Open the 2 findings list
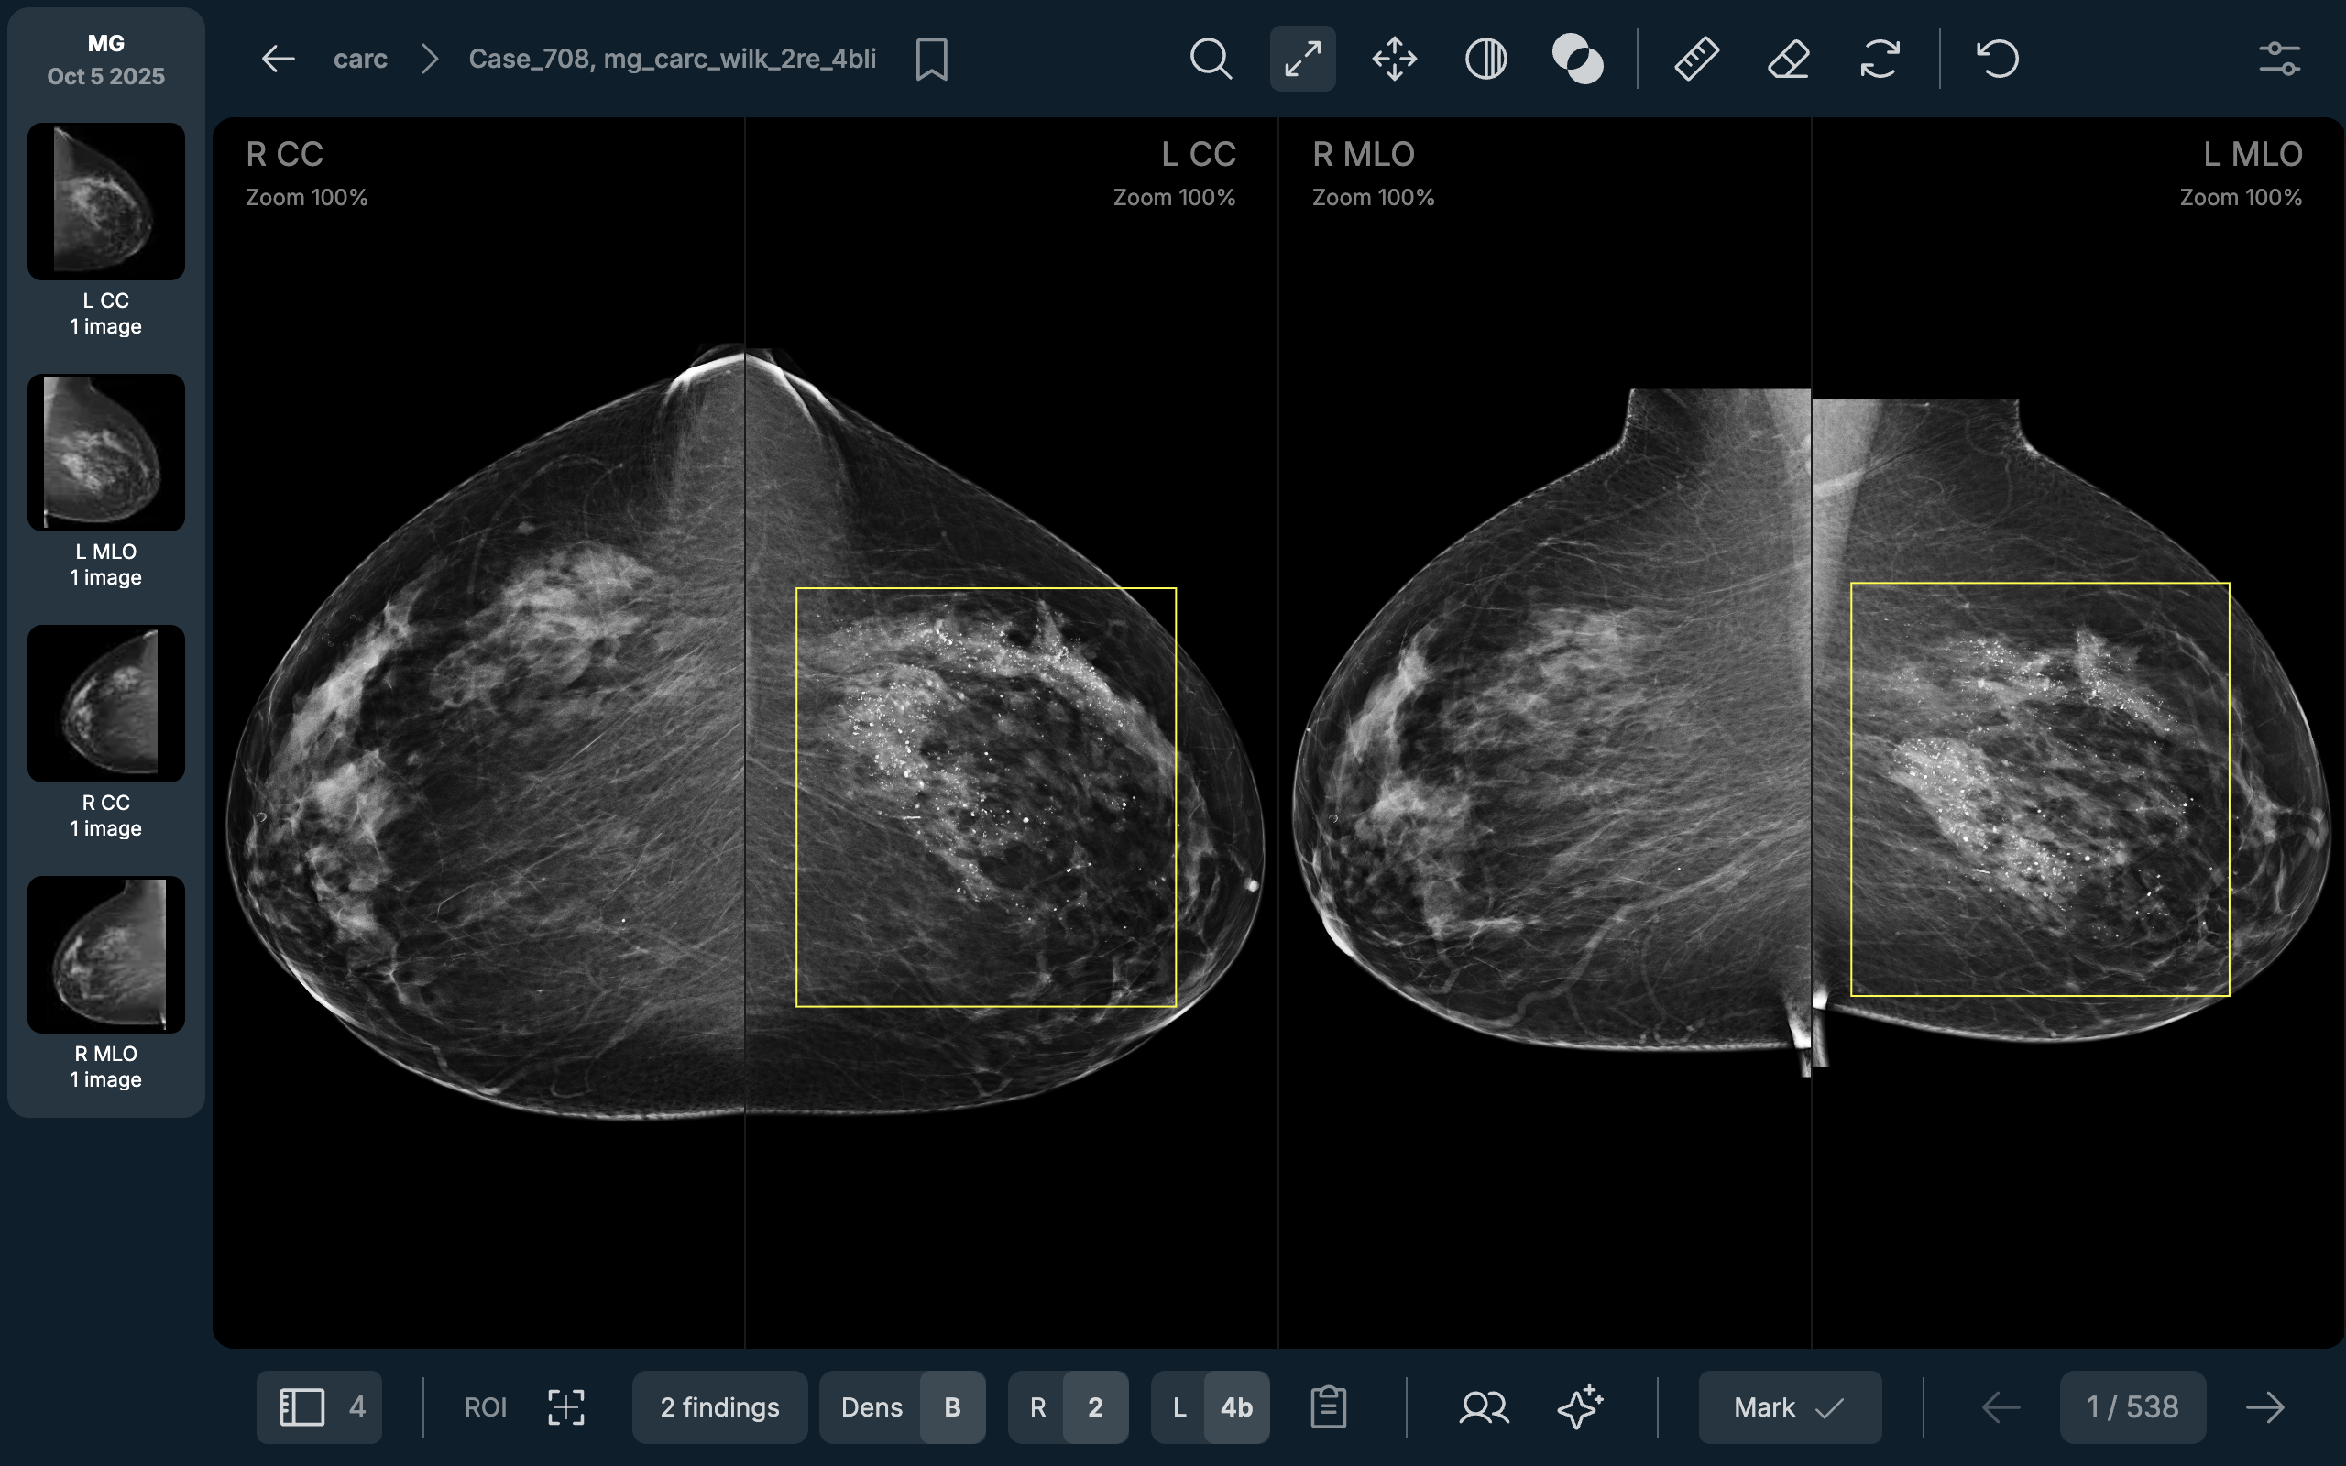This screenshot has height=1466, width=2346. (x=719, y=1406)
